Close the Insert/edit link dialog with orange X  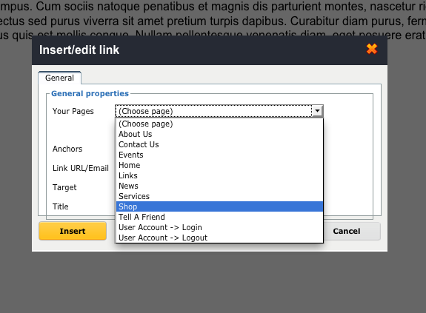tap(371, 49)
